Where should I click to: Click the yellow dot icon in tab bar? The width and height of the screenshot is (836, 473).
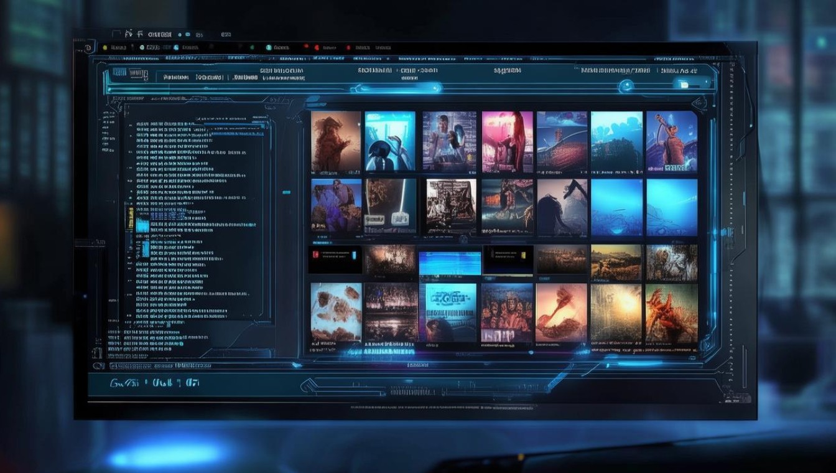tap(105, 47)
